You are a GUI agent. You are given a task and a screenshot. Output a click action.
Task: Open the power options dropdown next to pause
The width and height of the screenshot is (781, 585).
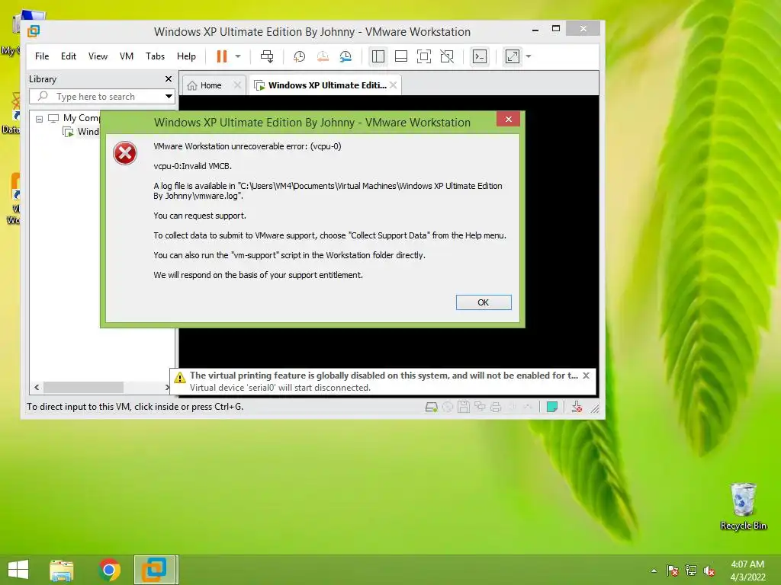[238, 56]
